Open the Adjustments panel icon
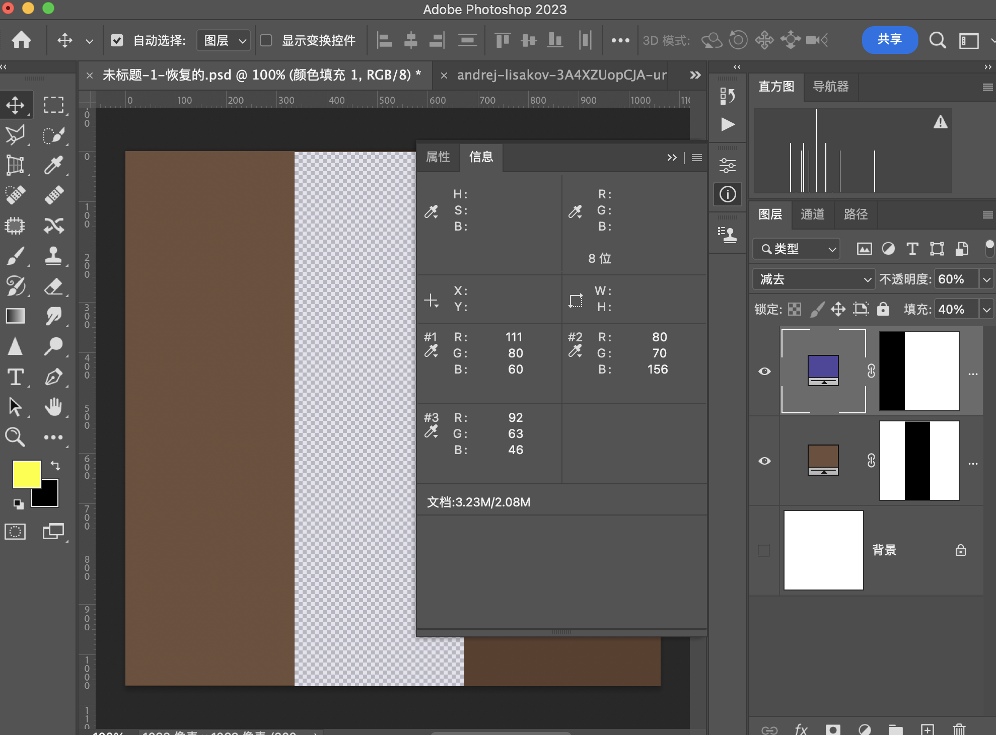The height and width of the screenshot is (735, 996). pyautogui.click(x=728, y=165)
